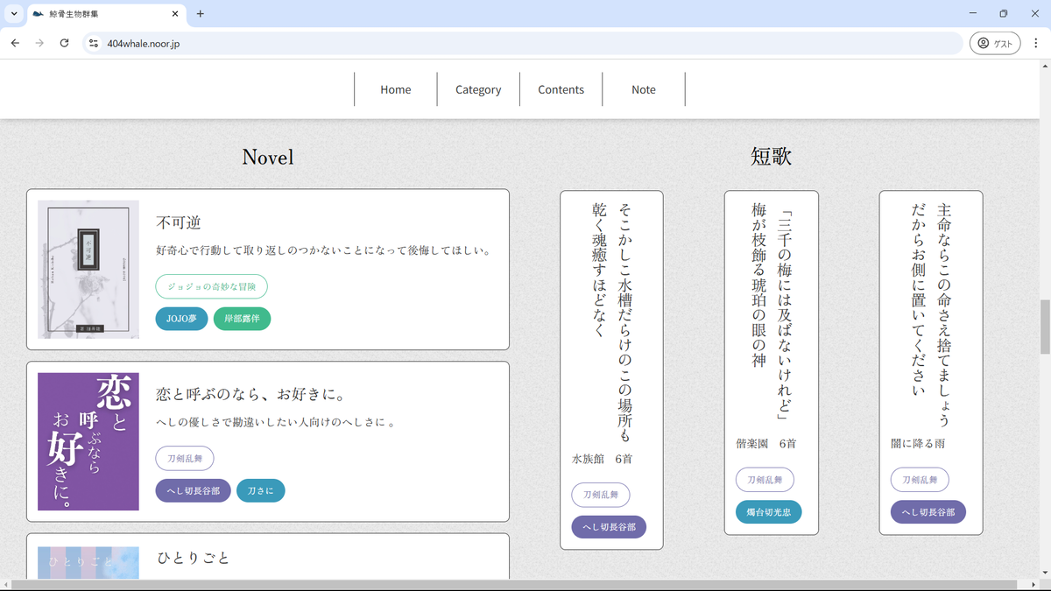Click the teal 燭台切光忠 tag
Screen dimensions: 1051x591
click(768, 512)
